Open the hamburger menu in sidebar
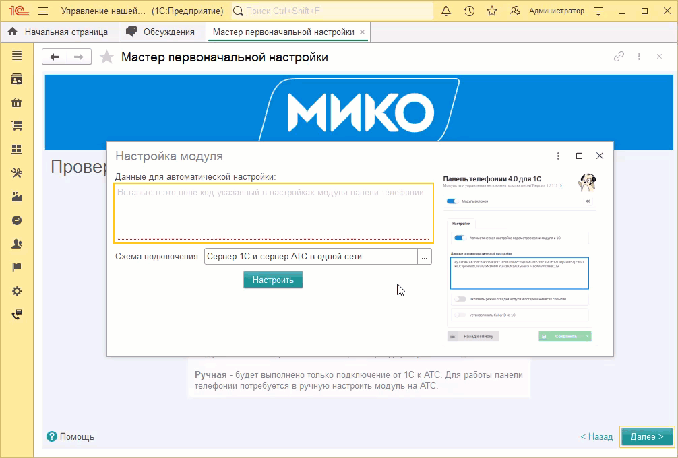This screenshot has height=458, width=678. 17,56
